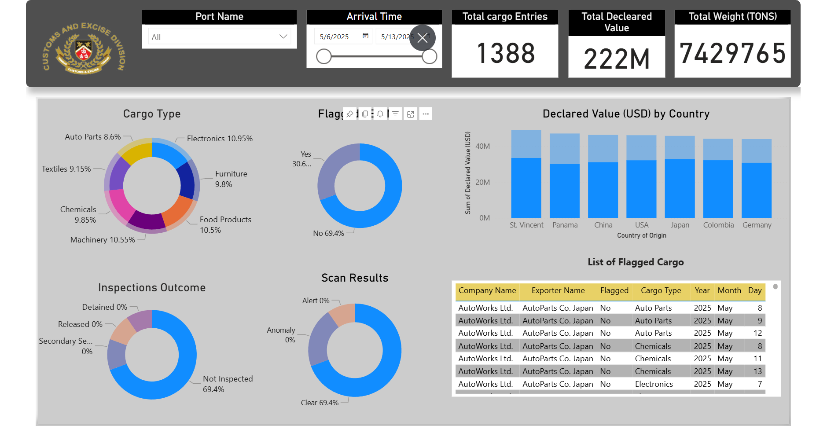Click the 'Electronics 10.95%' donut label
The width and height of the screenshot is (827, 433).
(x=220, y=139)
